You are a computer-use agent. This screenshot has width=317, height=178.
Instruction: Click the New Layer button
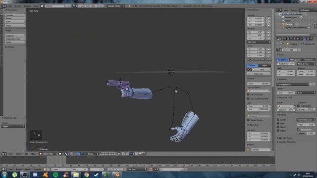point(259,74)
